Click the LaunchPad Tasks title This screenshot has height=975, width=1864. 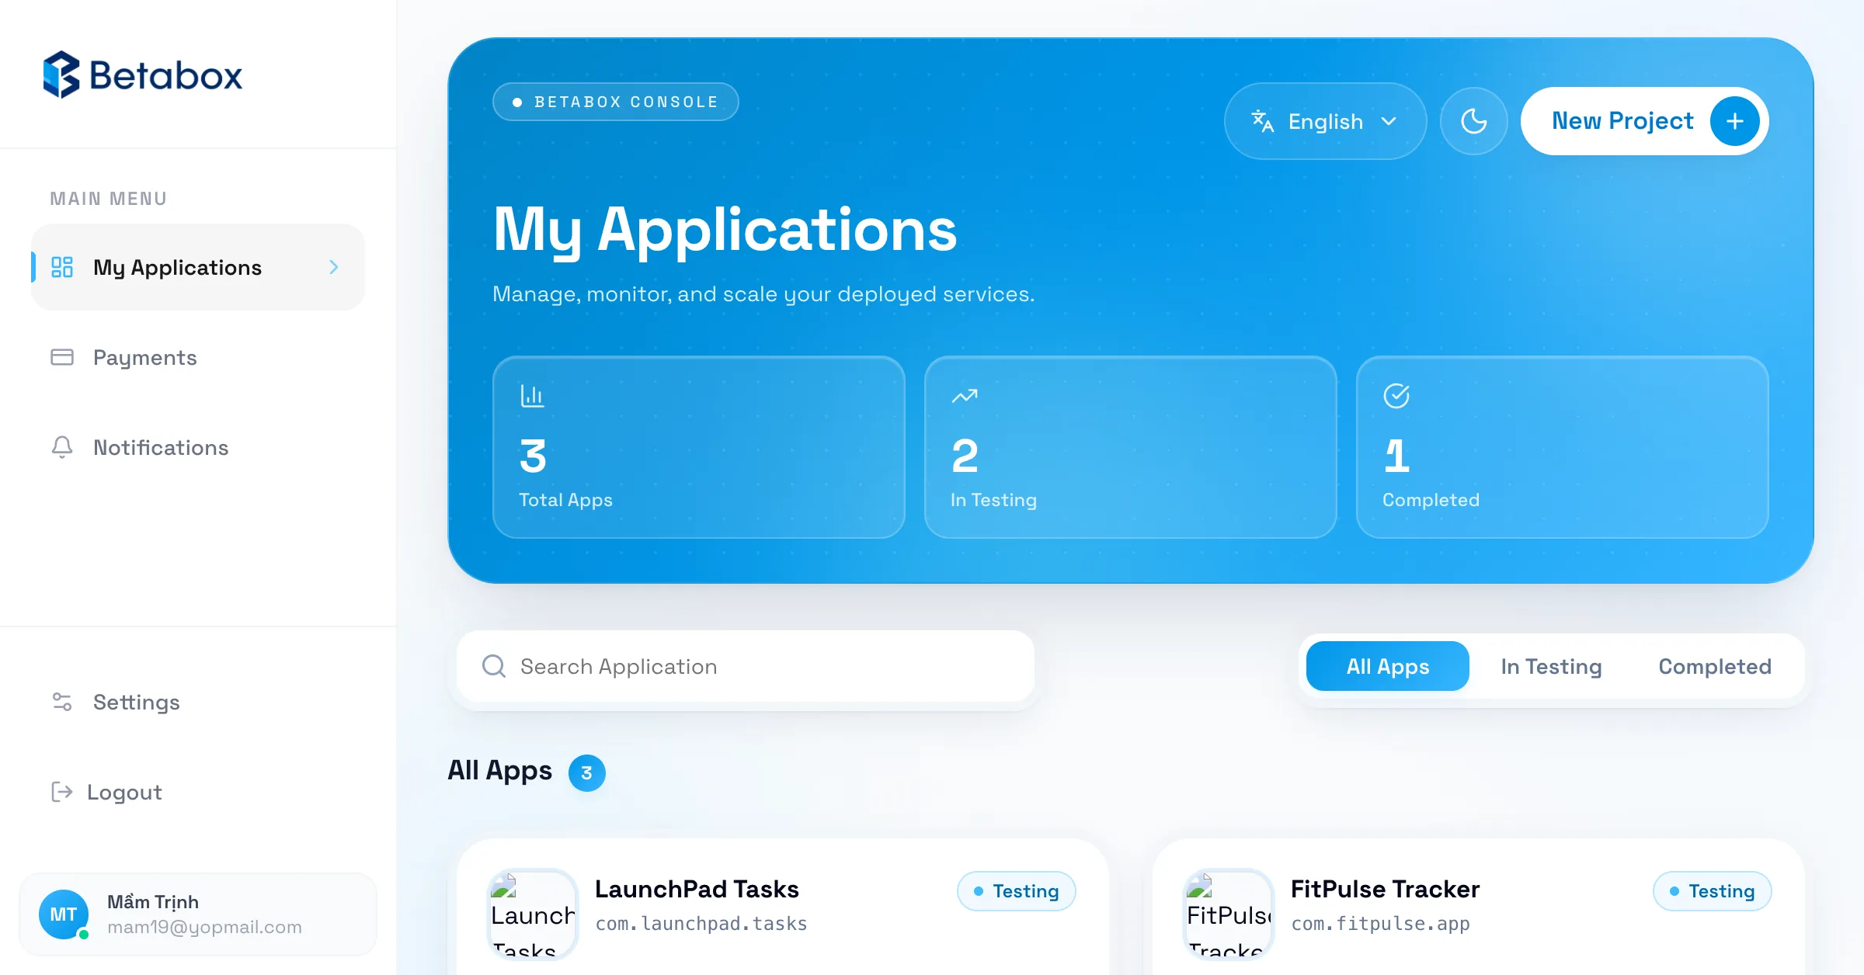pos(697,889)
